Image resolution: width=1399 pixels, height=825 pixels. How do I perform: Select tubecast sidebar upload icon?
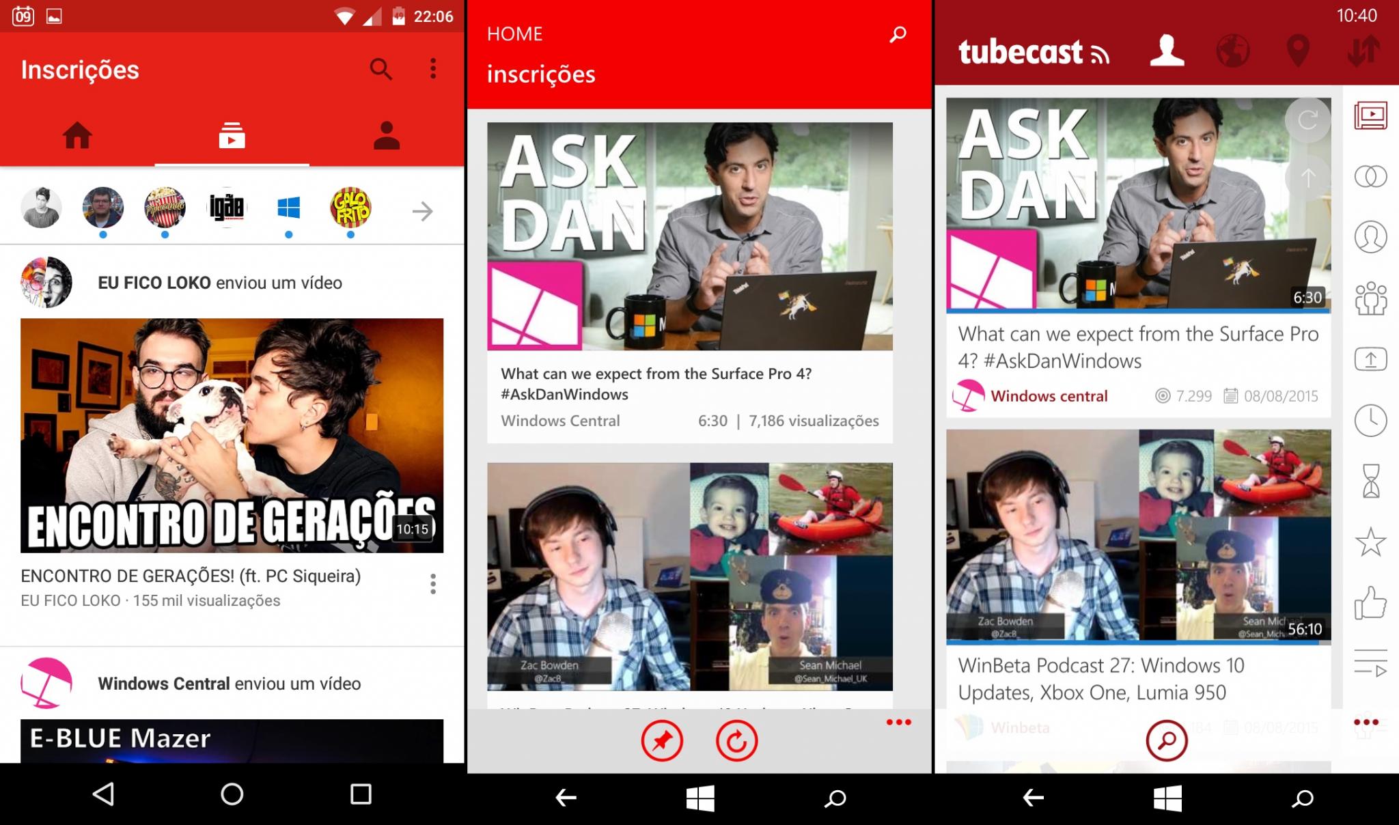tap(1370, 359)
